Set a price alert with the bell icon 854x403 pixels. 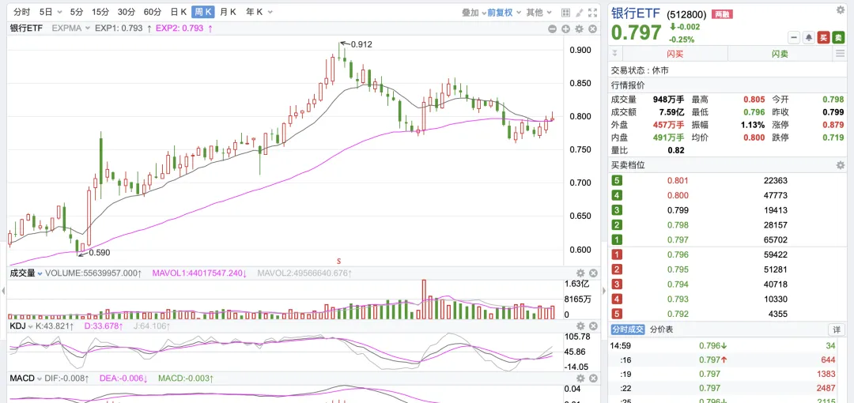(809, 37)
